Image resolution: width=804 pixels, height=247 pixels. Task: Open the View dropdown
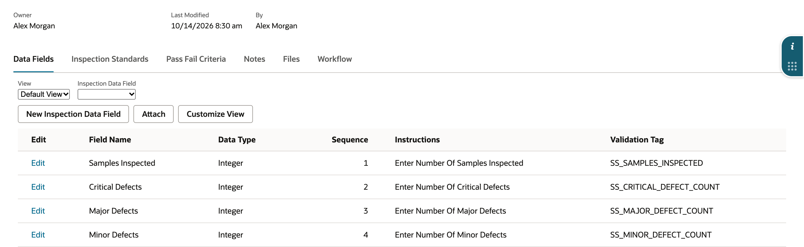44,94
